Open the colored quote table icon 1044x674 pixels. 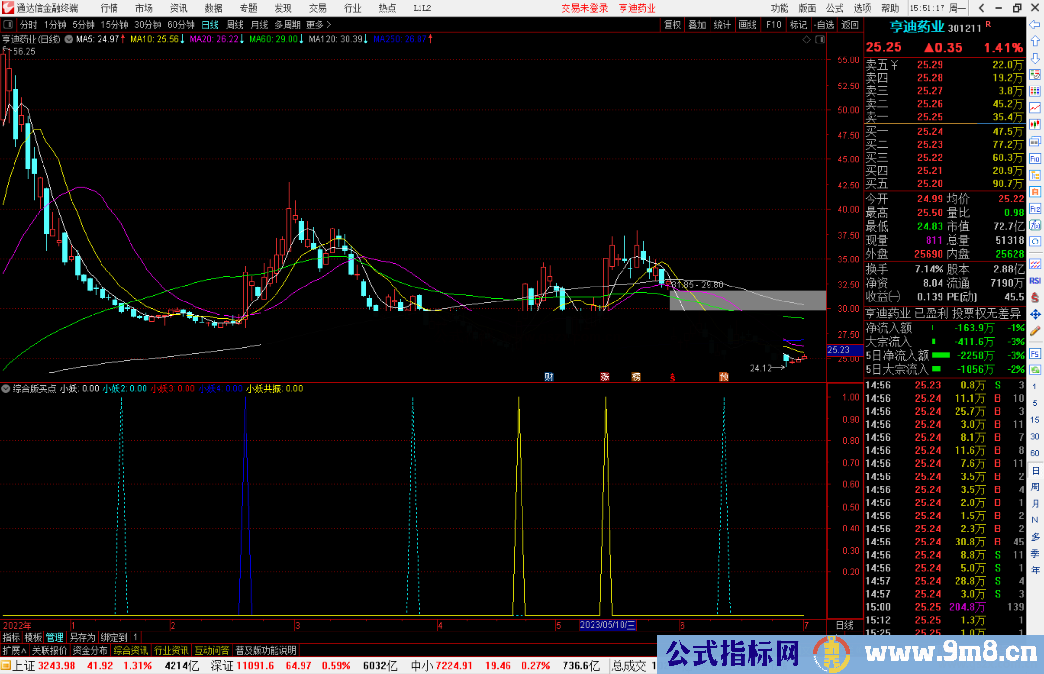pyautogui.click(x=1035, y=91)
